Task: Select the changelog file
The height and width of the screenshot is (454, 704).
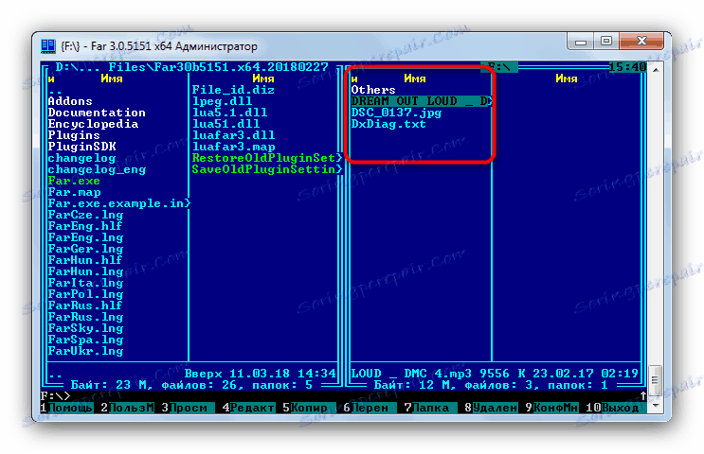Action: click(x=81, y=158)
